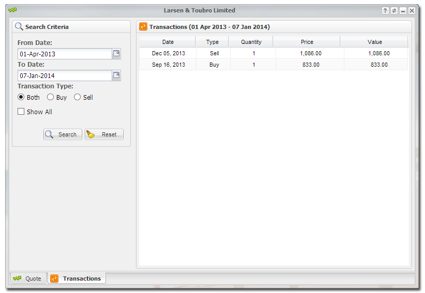Select the Buy transaction type radio

(50, 97)
